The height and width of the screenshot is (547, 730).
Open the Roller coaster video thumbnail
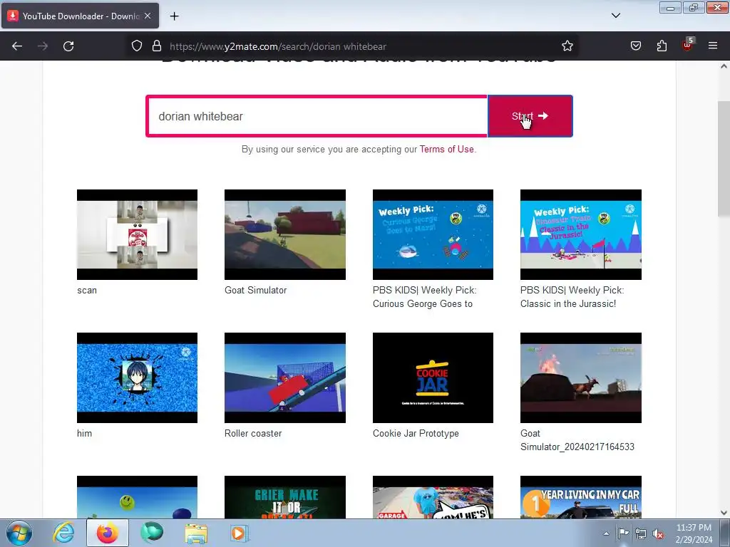[x=285, y=377]
